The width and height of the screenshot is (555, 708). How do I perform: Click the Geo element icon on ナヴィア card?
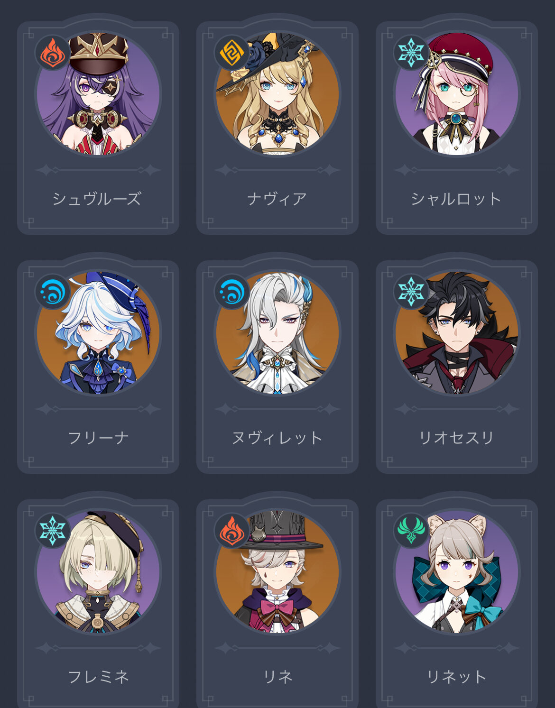[231, 52]
